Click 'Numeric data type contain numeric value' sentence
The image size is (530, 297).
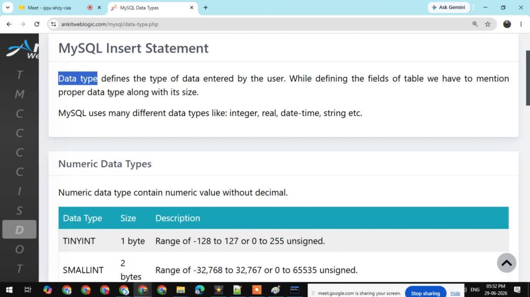pos(173,193)
